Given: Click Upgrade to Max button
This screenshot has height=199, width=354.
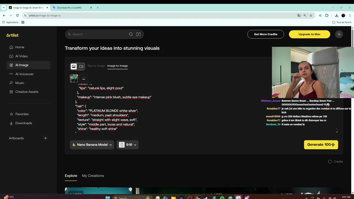Looking at the screenshot, I should coord(309,34).
